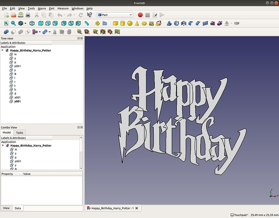The height and width of the screenshot is (218, 279).
Task: Toggle 3D measurements icon
Action: (x=110, y=32)
